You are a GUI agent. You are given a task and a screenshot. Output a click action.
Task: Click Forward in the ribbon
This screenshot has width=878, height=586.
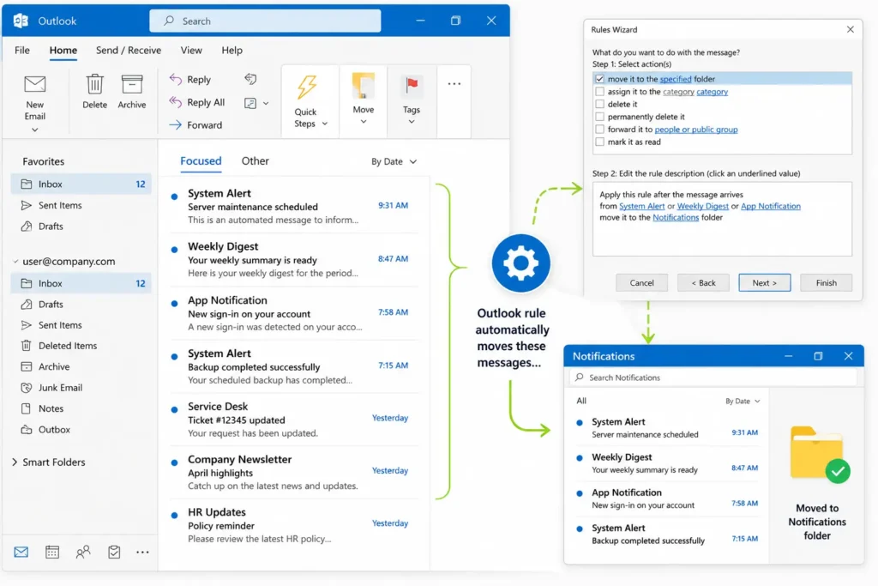click(x=196, y=125)
